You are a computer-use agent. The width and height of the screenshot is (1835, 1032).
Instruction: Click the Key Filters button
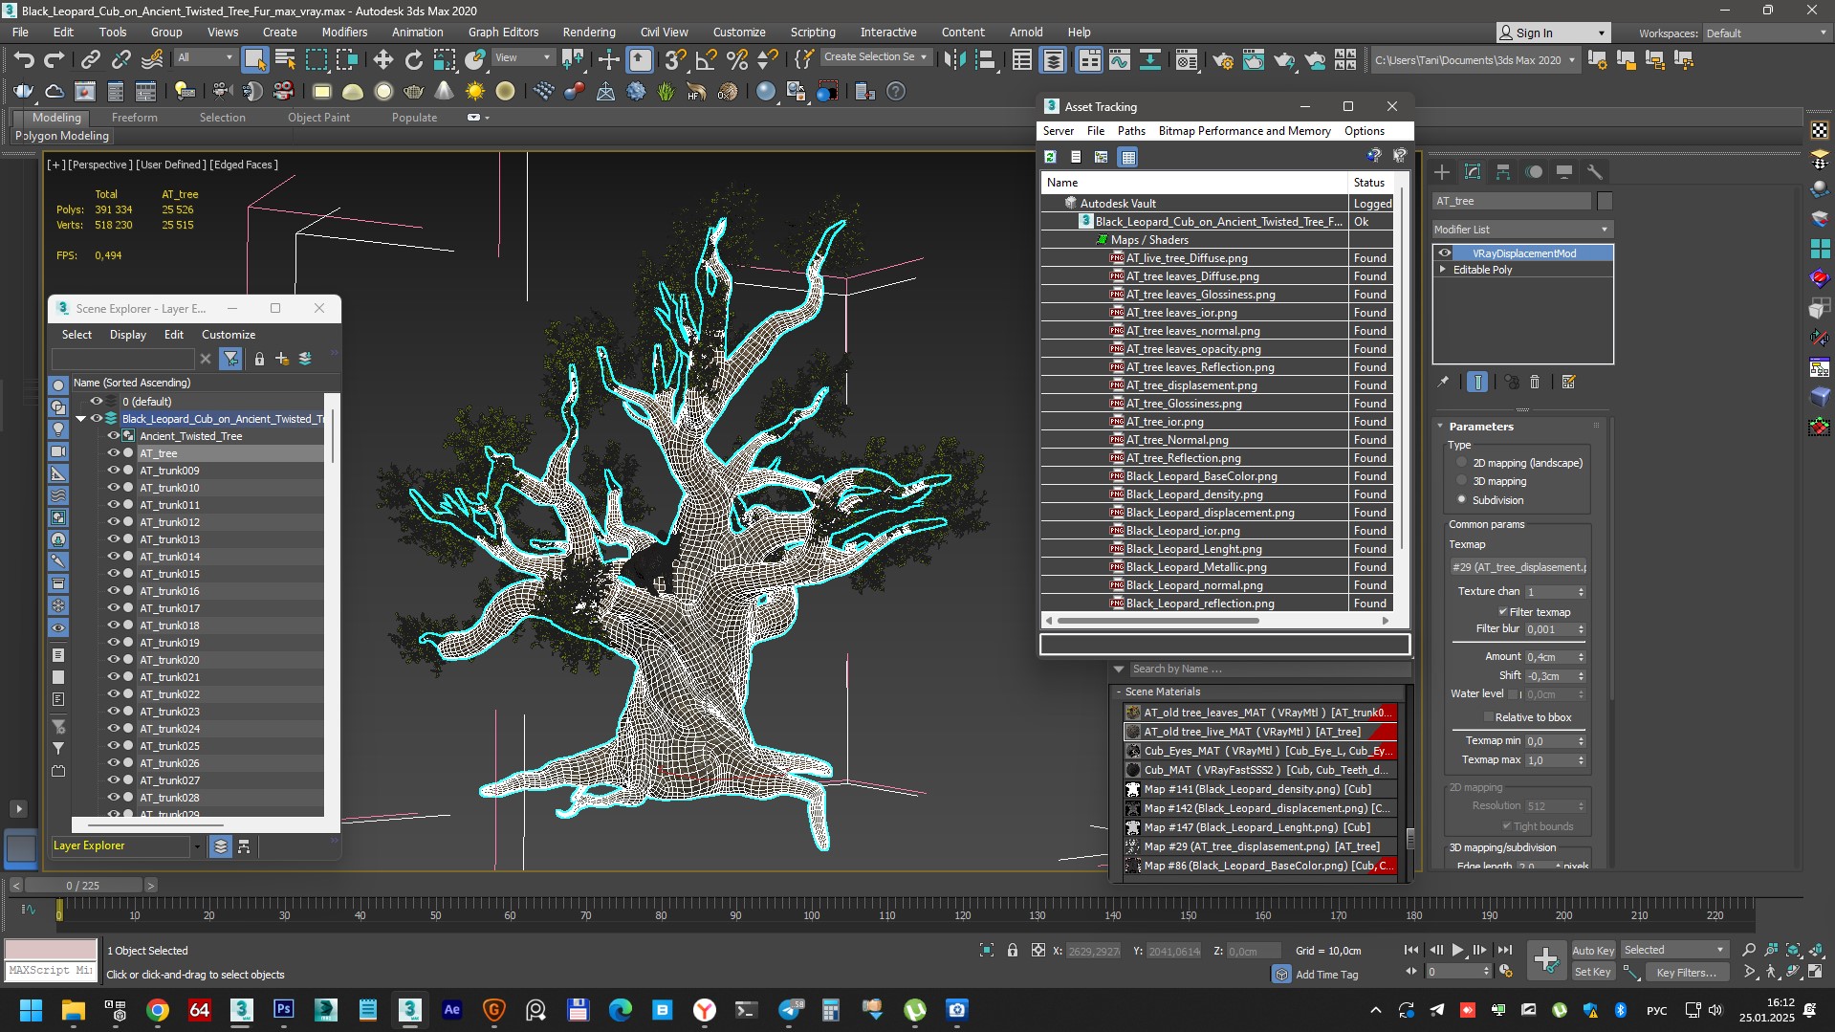[1686, 972]
